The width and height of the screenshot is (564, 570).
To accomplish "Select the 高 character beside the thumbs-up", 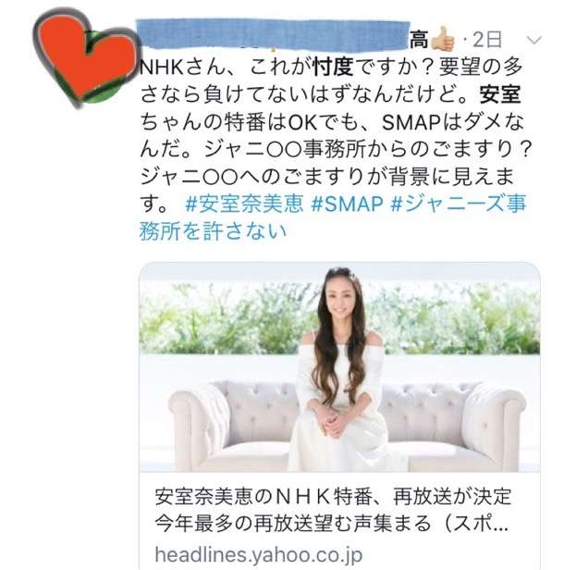I will [419, 40].
